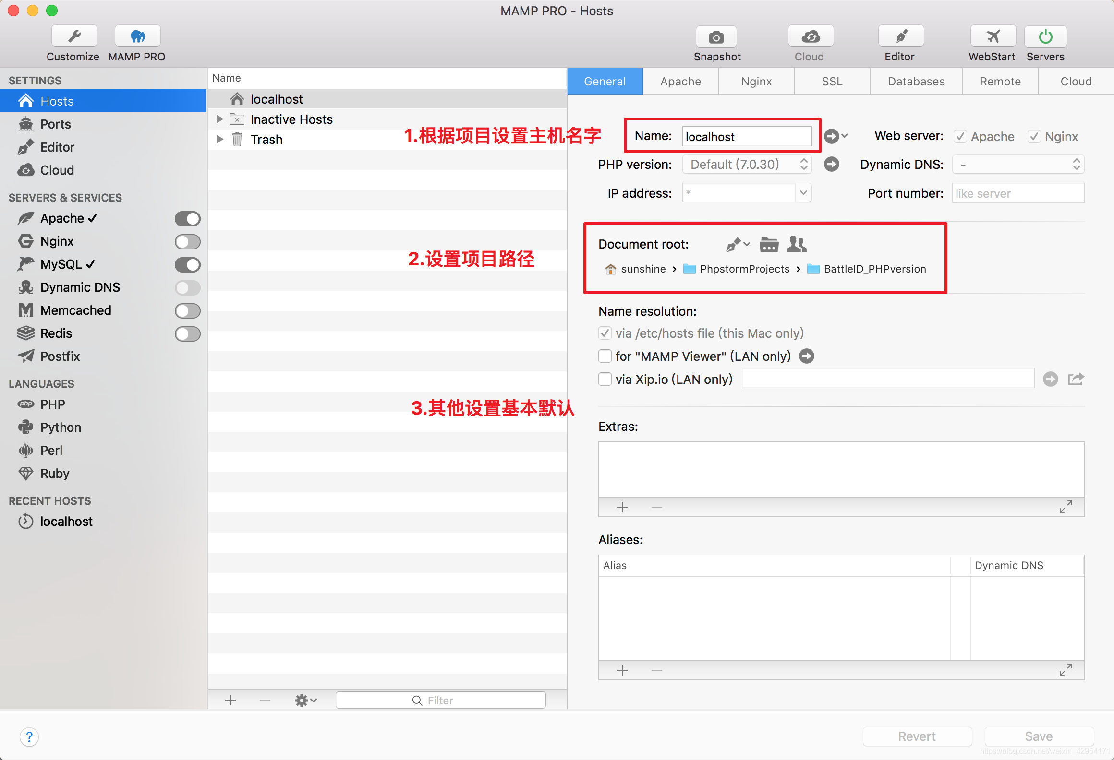Switch to Apache tab
Image resolution: width=1114 pixels, height=760 pixels.
coord(681,81)
